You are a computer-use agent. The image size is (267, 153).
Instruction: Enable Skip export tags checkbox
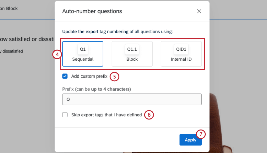click(x=65, y=115)
